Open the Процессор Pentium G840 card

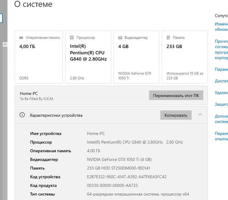[x=88, y=57]
